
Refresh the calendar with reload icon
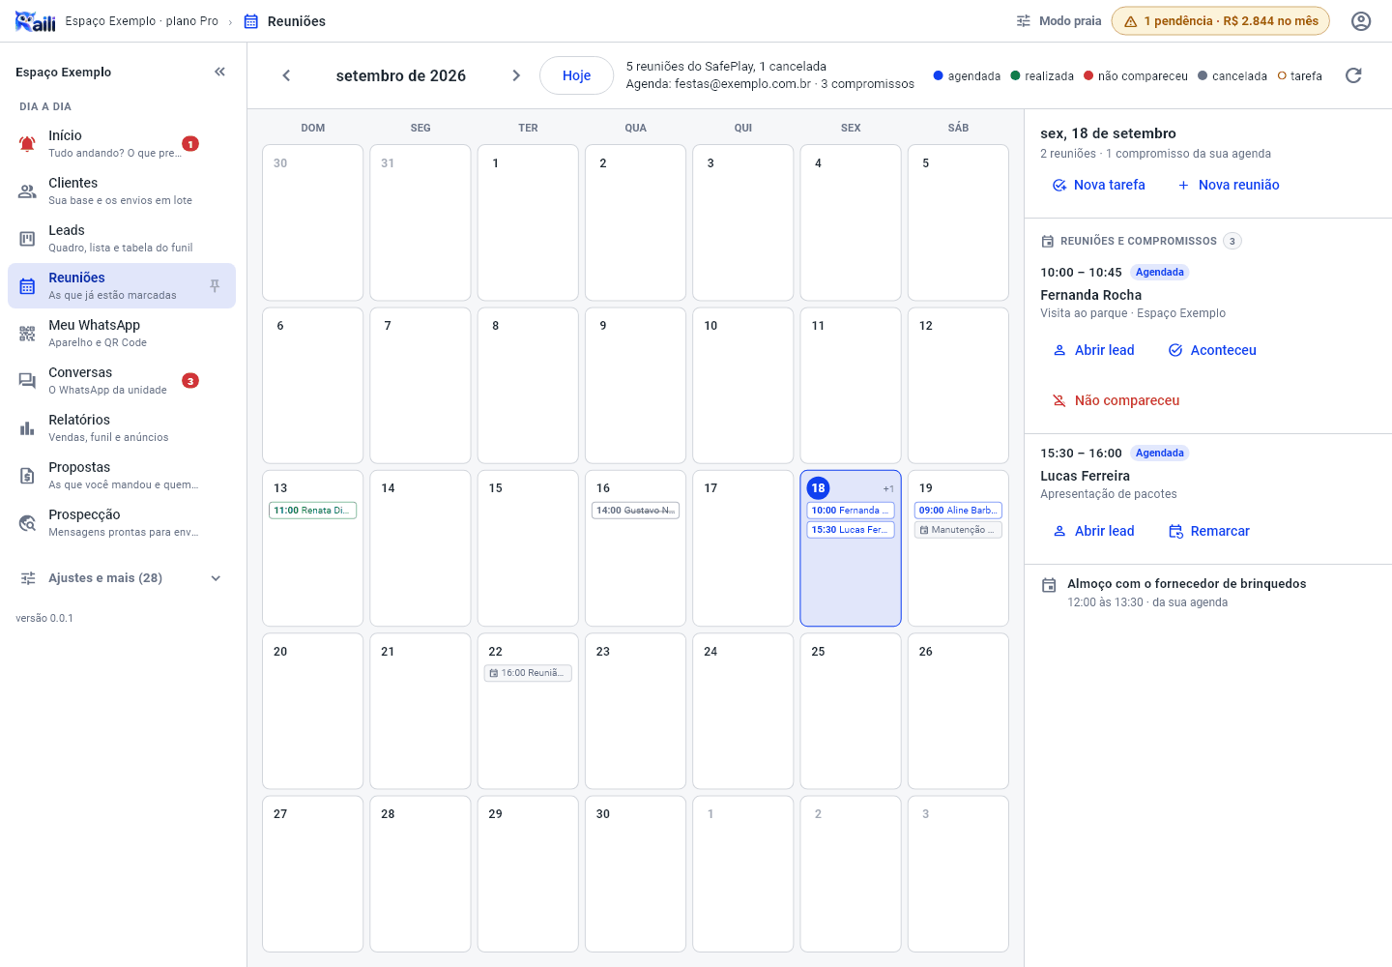point(1353,75)
